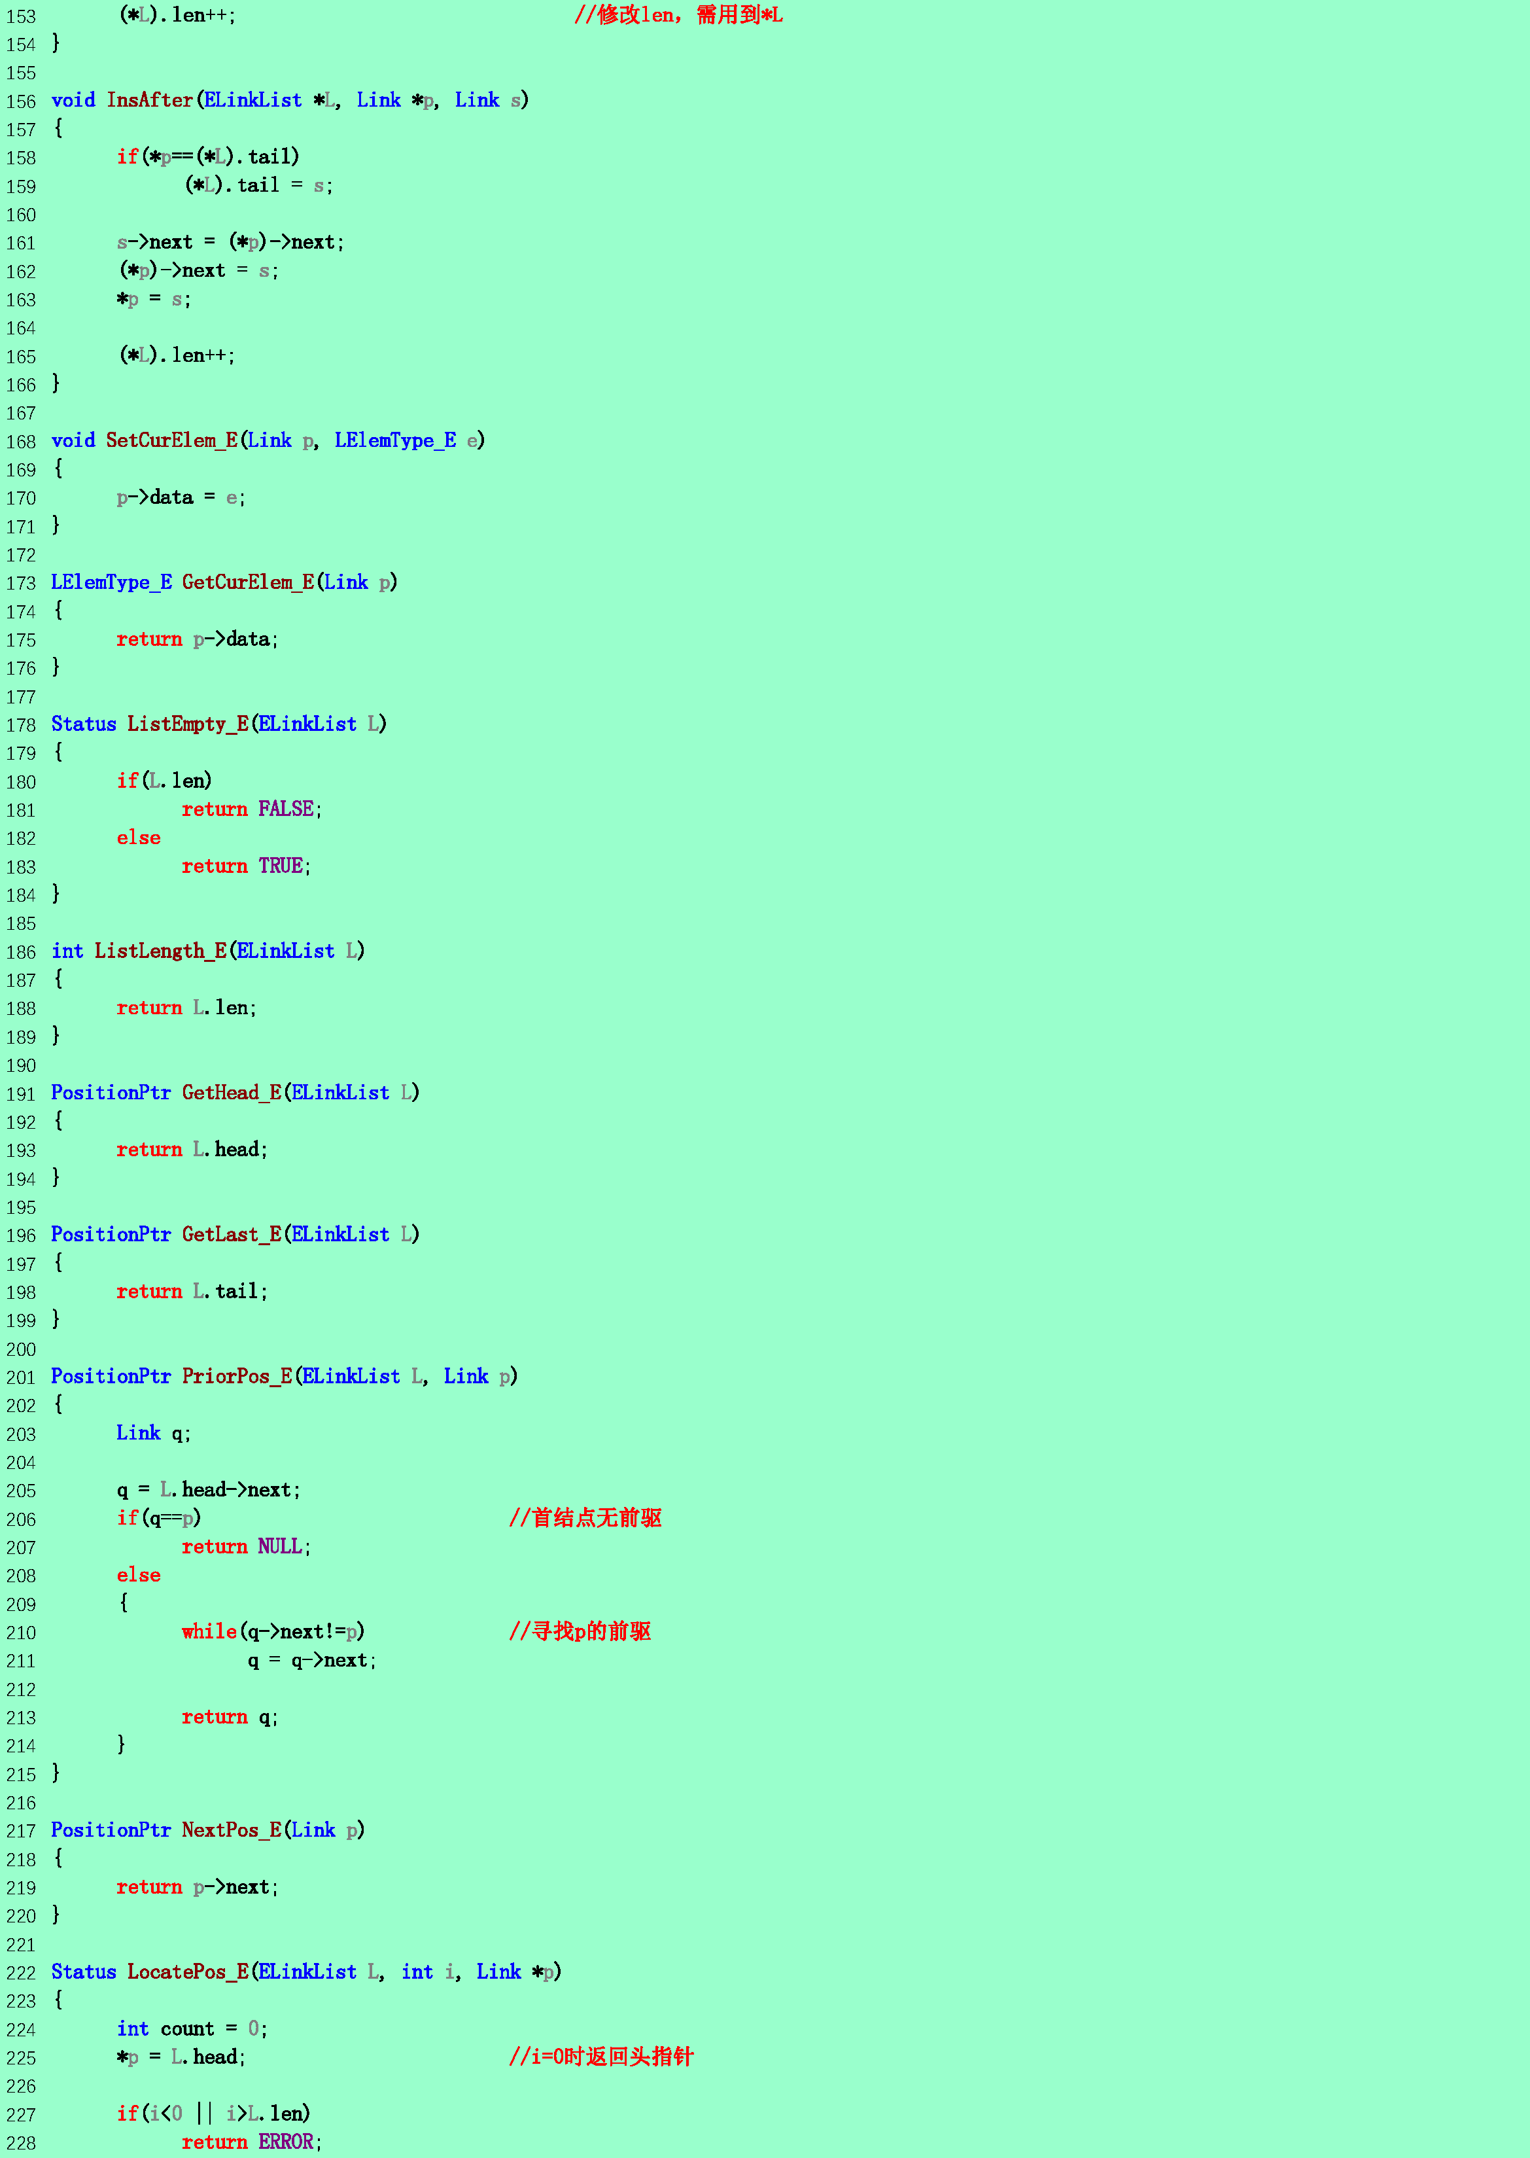1530x2158 pixels.
Task: Click 'LElemType_E e' parameter on line 168
Action: tap(406, 440)
